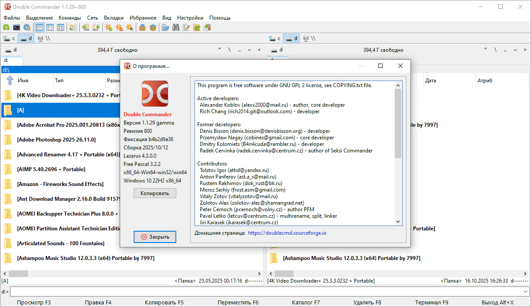531x307 pixels.
Task: Click the pack files box icon
Action: pyautogui.click(x=142, y=27)
